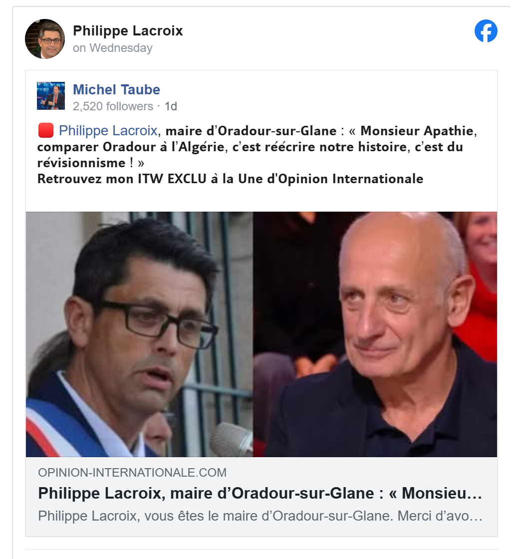The height and width of the screenshot is (559, 520).
Task: Click the '2,520 followers' text
Action: (113, 106)
